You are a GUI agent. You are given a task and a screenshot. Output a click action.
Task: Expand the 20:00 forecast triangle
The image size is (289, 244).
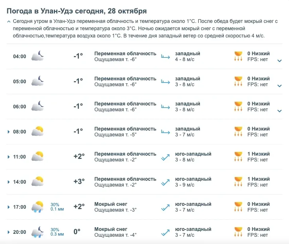(8, 232)
